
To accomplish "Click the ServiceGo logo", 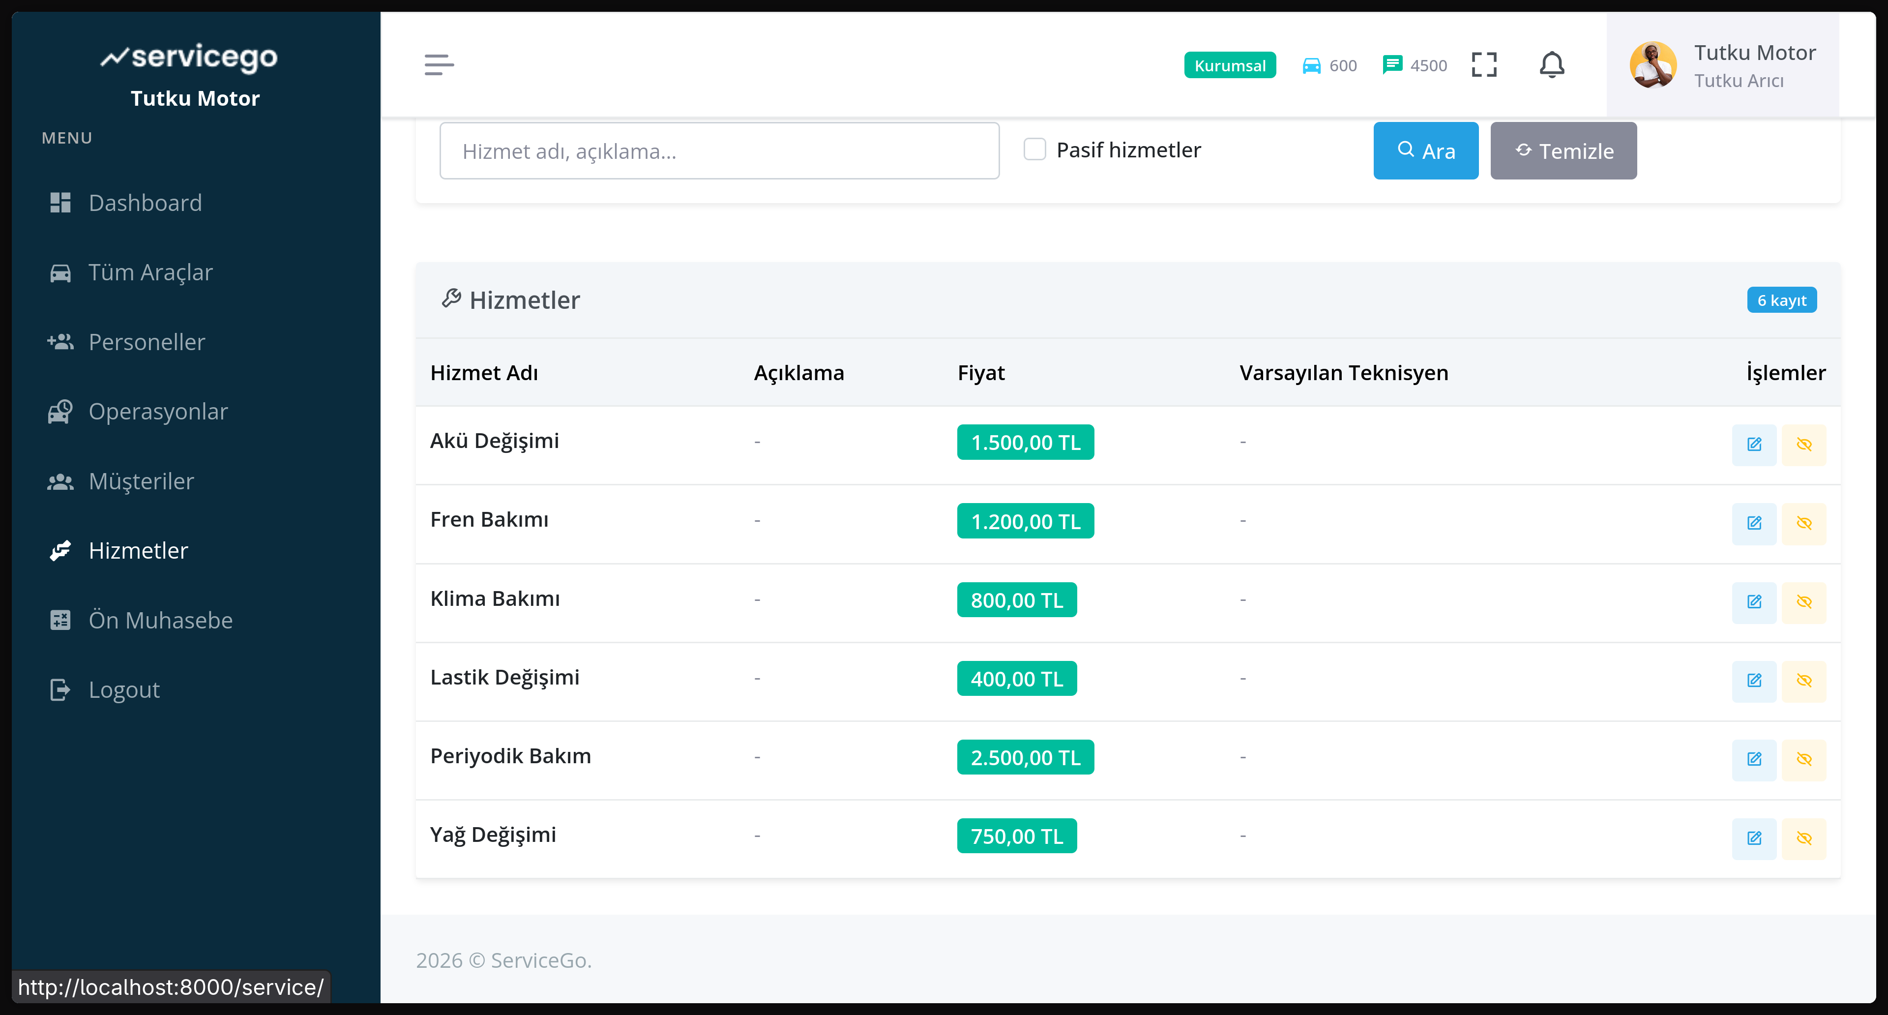I will coord(189,58).
